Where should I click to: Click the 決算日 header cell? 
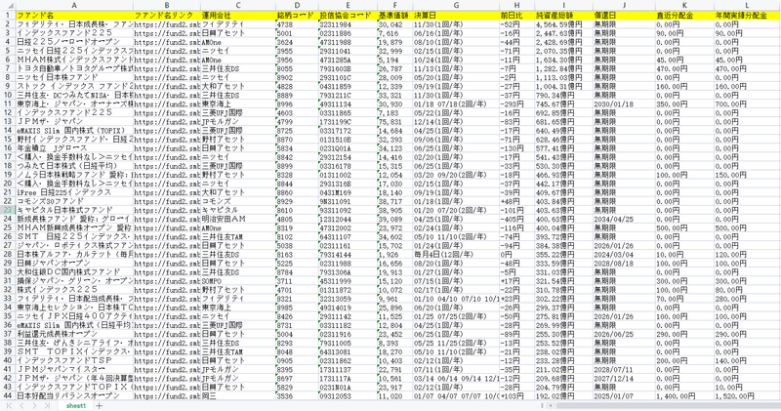pyautogui.click(x=456, y=15)
